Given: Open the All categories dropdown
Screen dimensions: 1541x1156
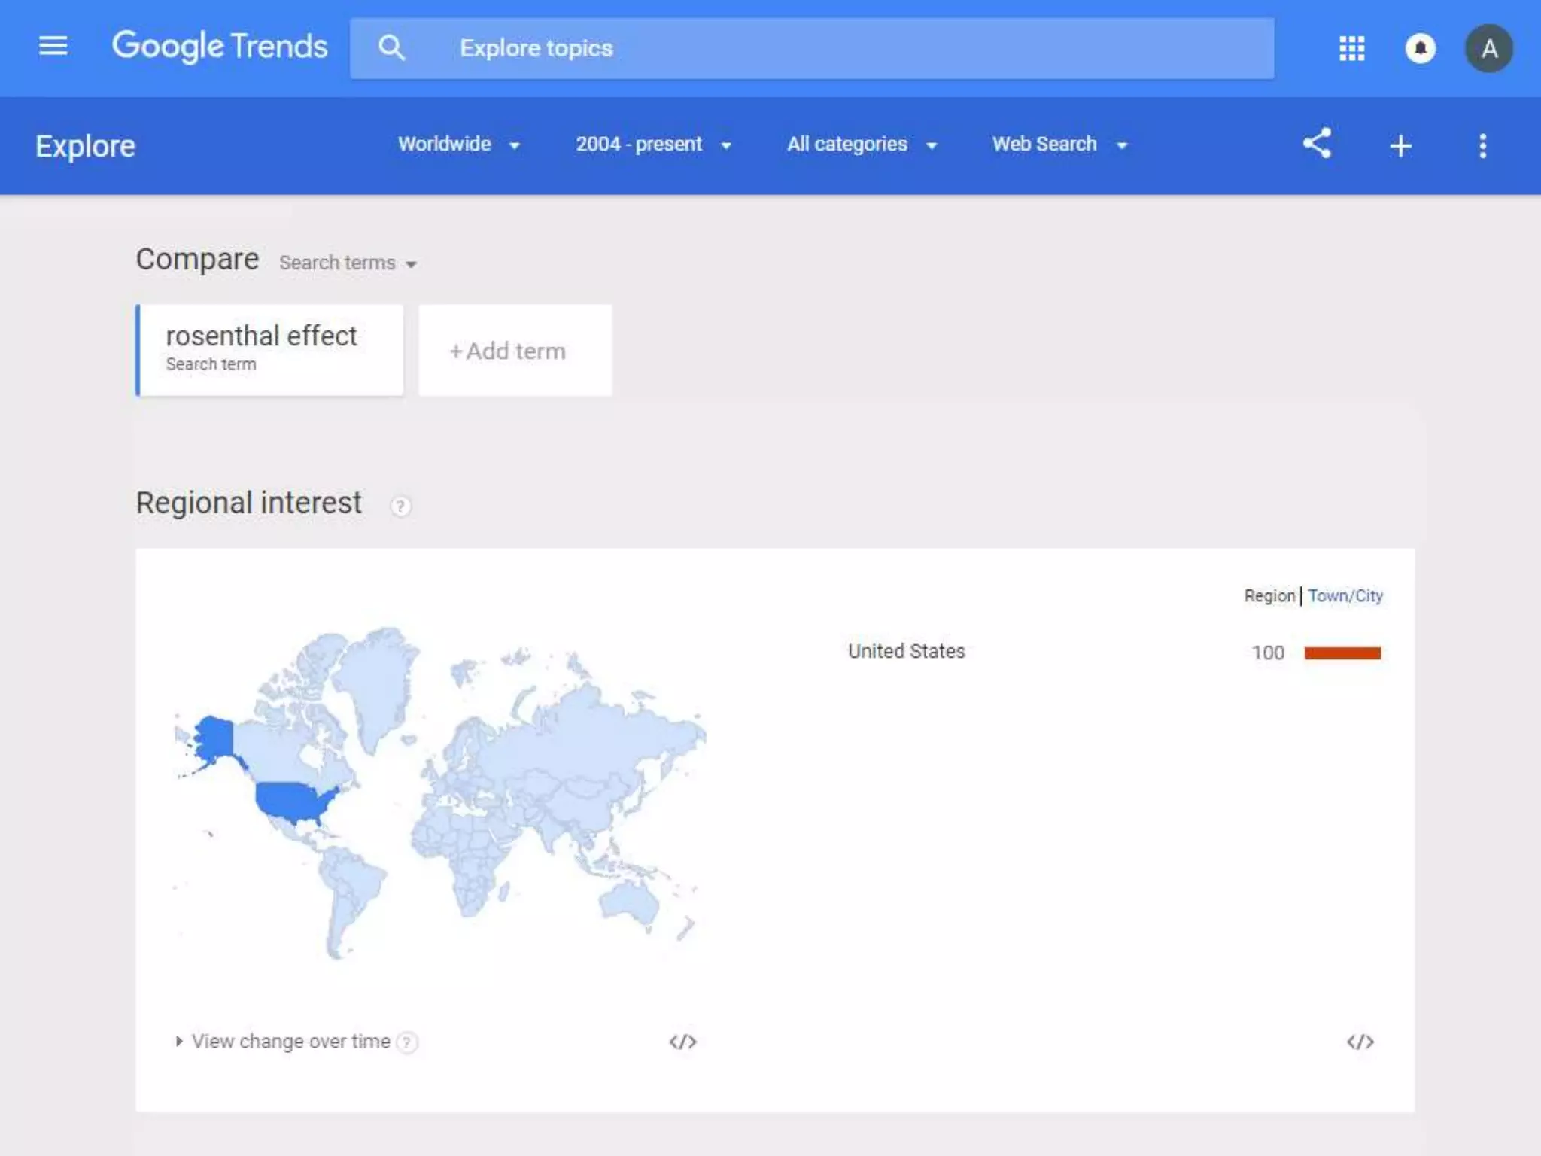Looking at the screenshot, I should pos(862,144).
